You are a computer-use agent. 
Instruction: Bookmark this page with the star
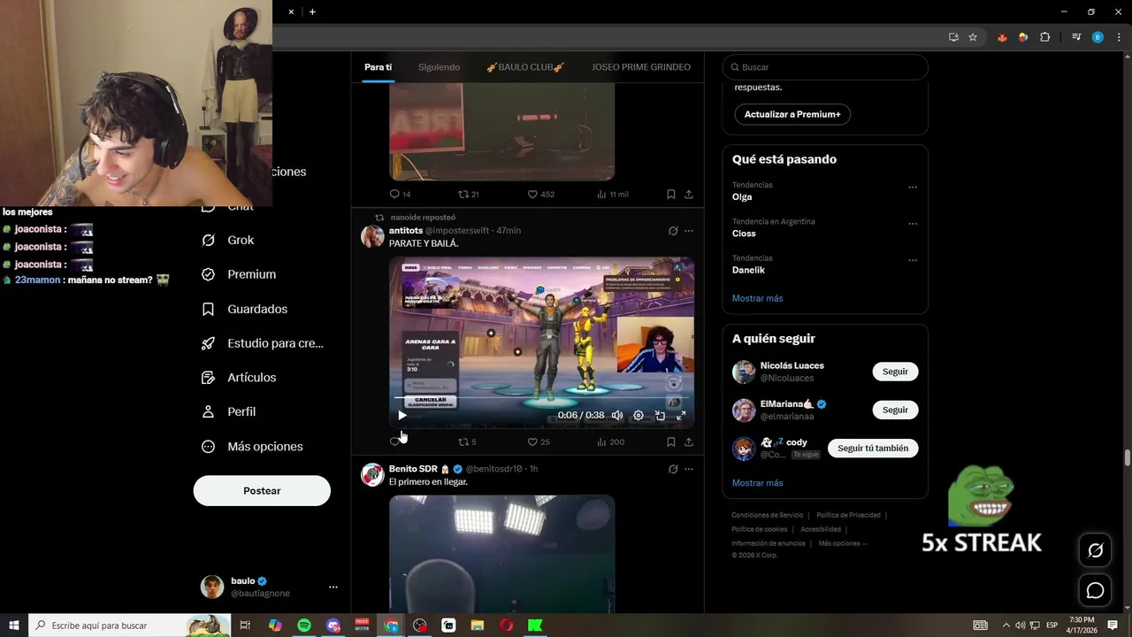(x=973, y=37)
